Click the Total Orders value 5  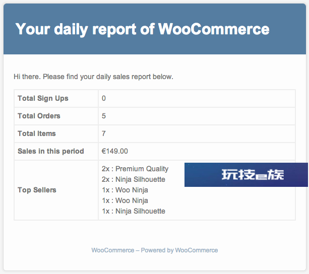[104, 116]
